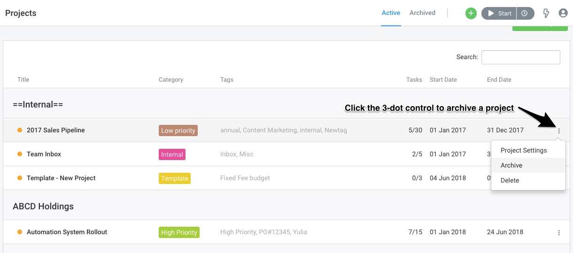Open the clock time log icon

click(x=525, y=13)
